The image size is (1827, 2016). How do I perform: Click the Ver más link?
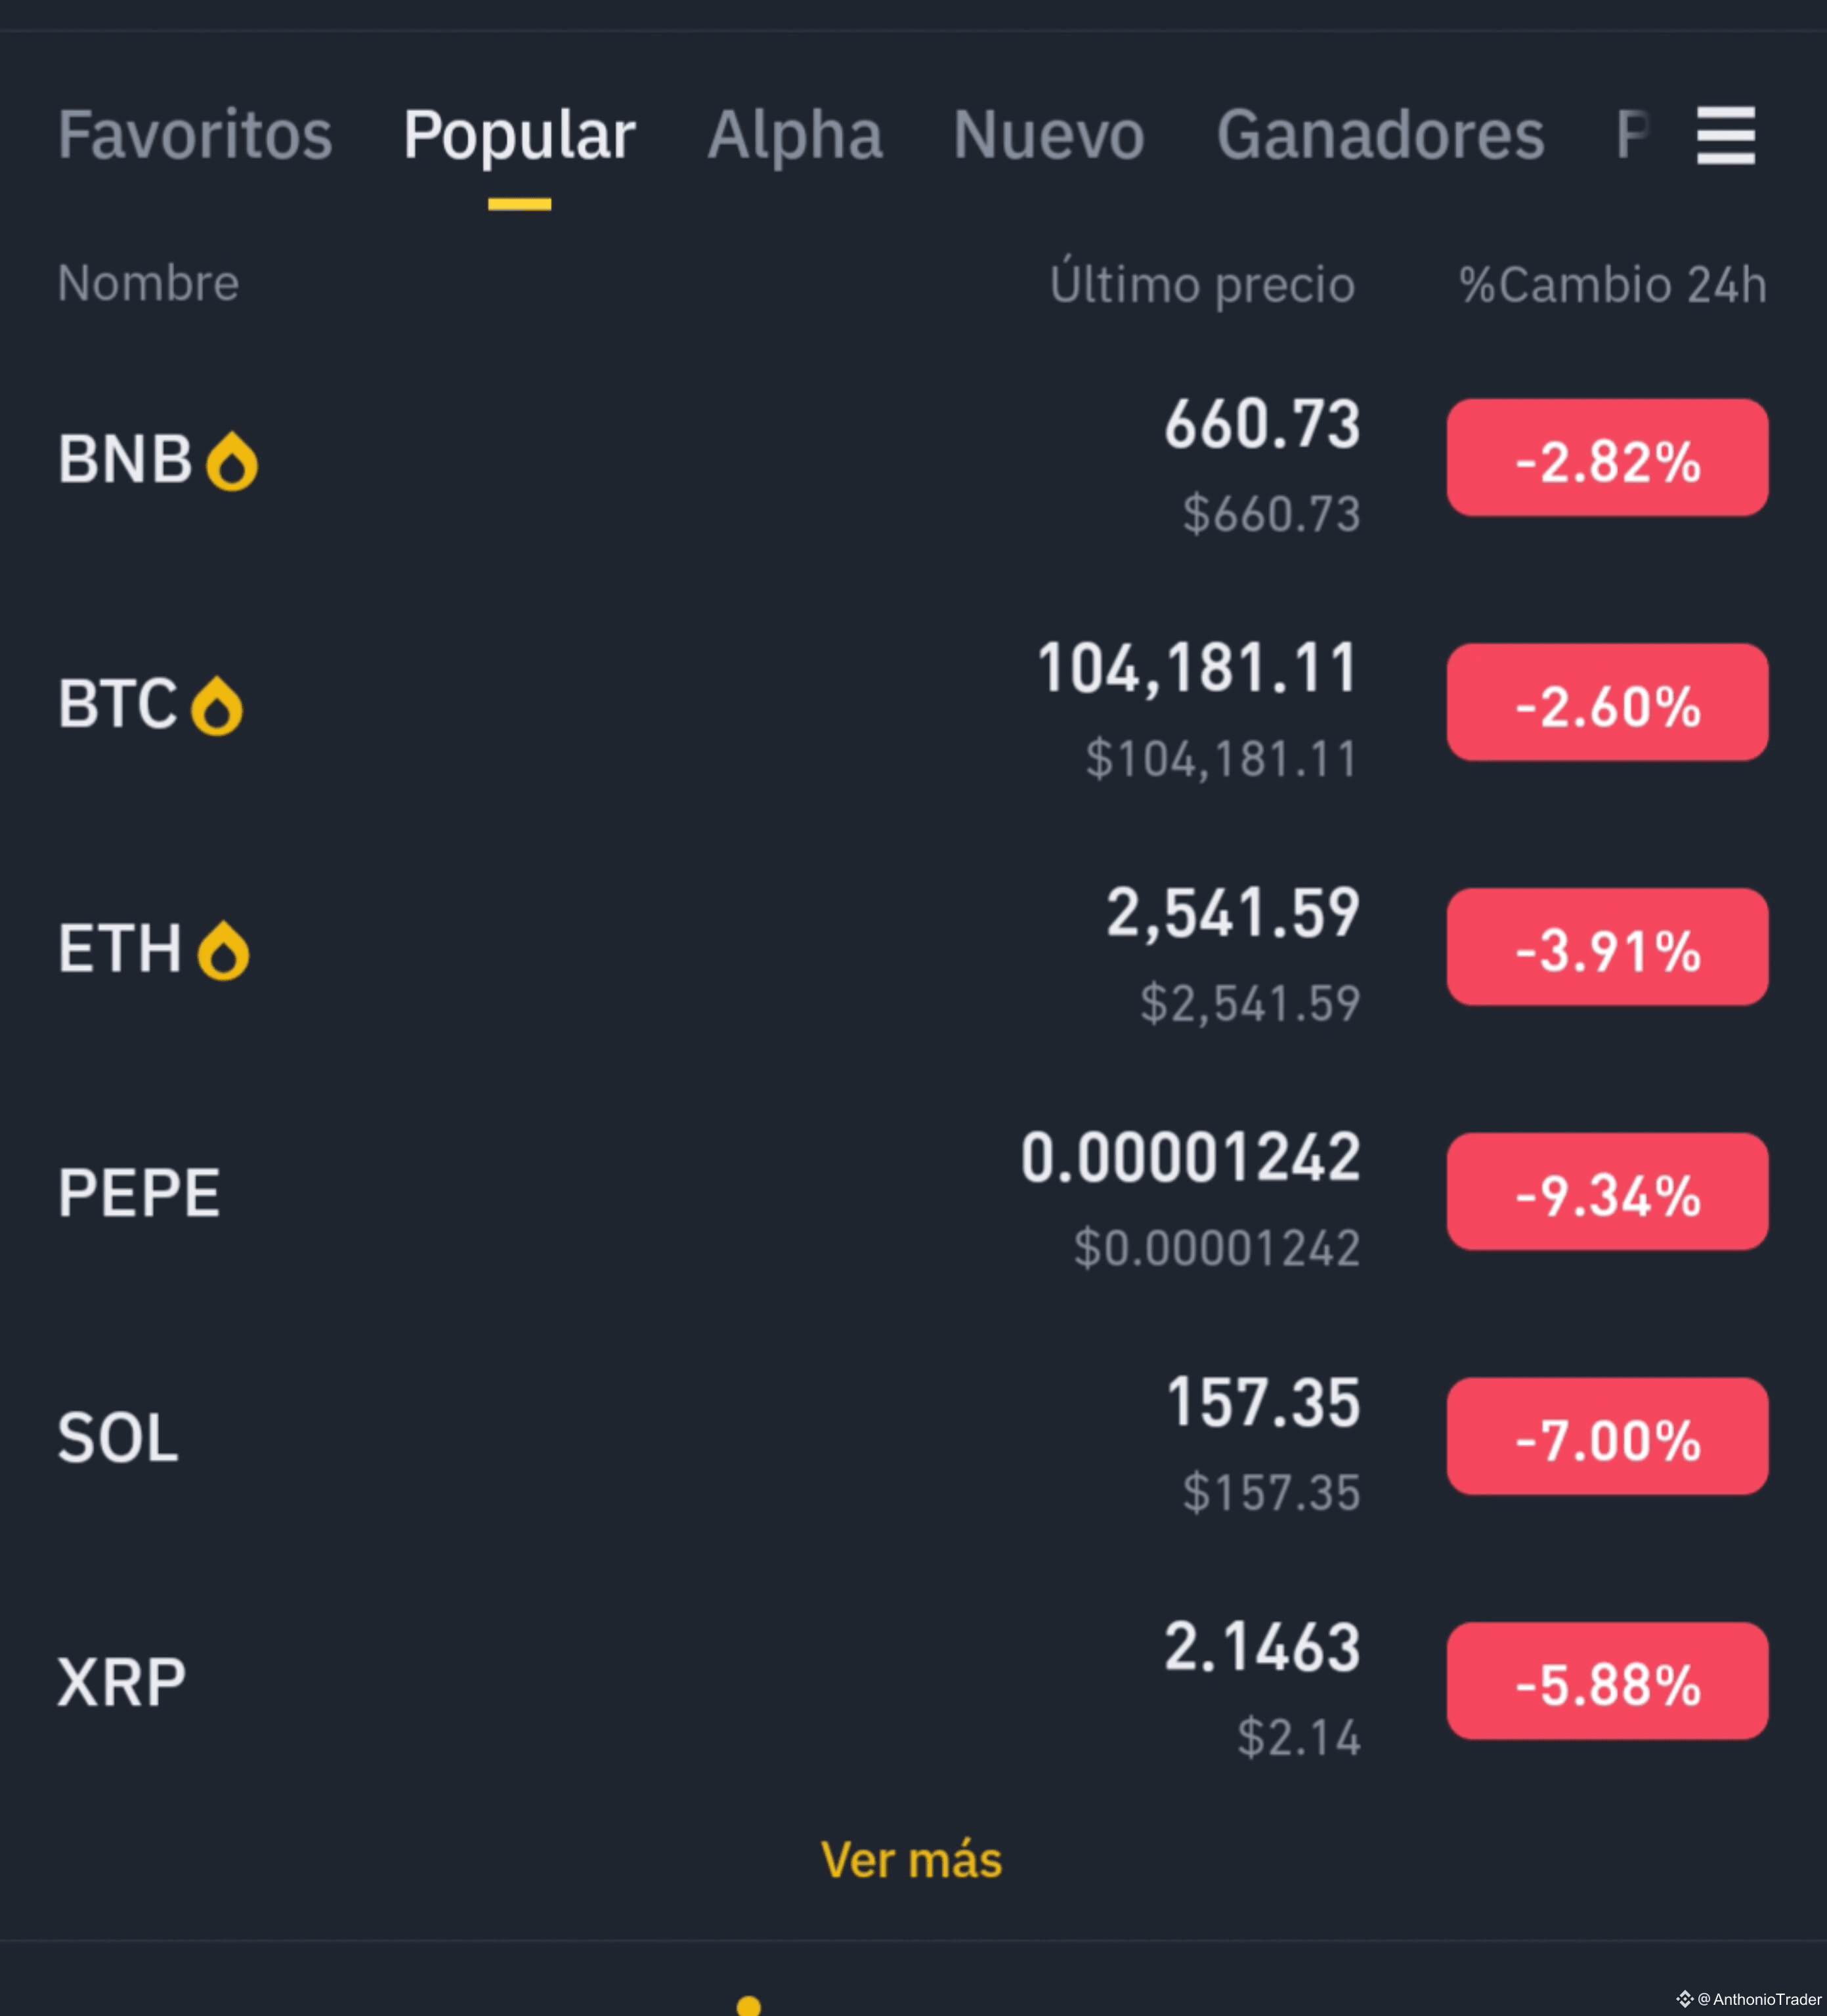coord(911,1860)
